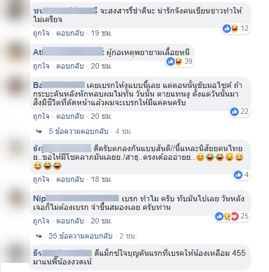
Task: Click the like reaction icon showing 12
Action: 226,29
